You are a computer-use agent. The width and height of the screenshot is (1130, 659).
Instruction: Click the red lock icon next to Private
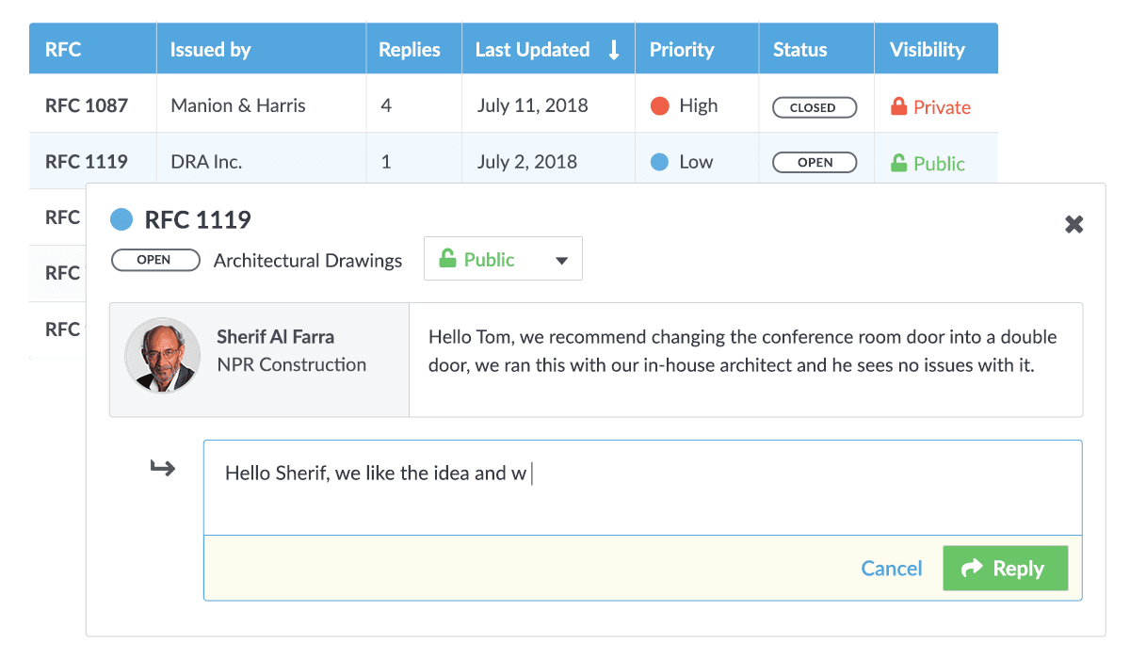tap(898, 106)
